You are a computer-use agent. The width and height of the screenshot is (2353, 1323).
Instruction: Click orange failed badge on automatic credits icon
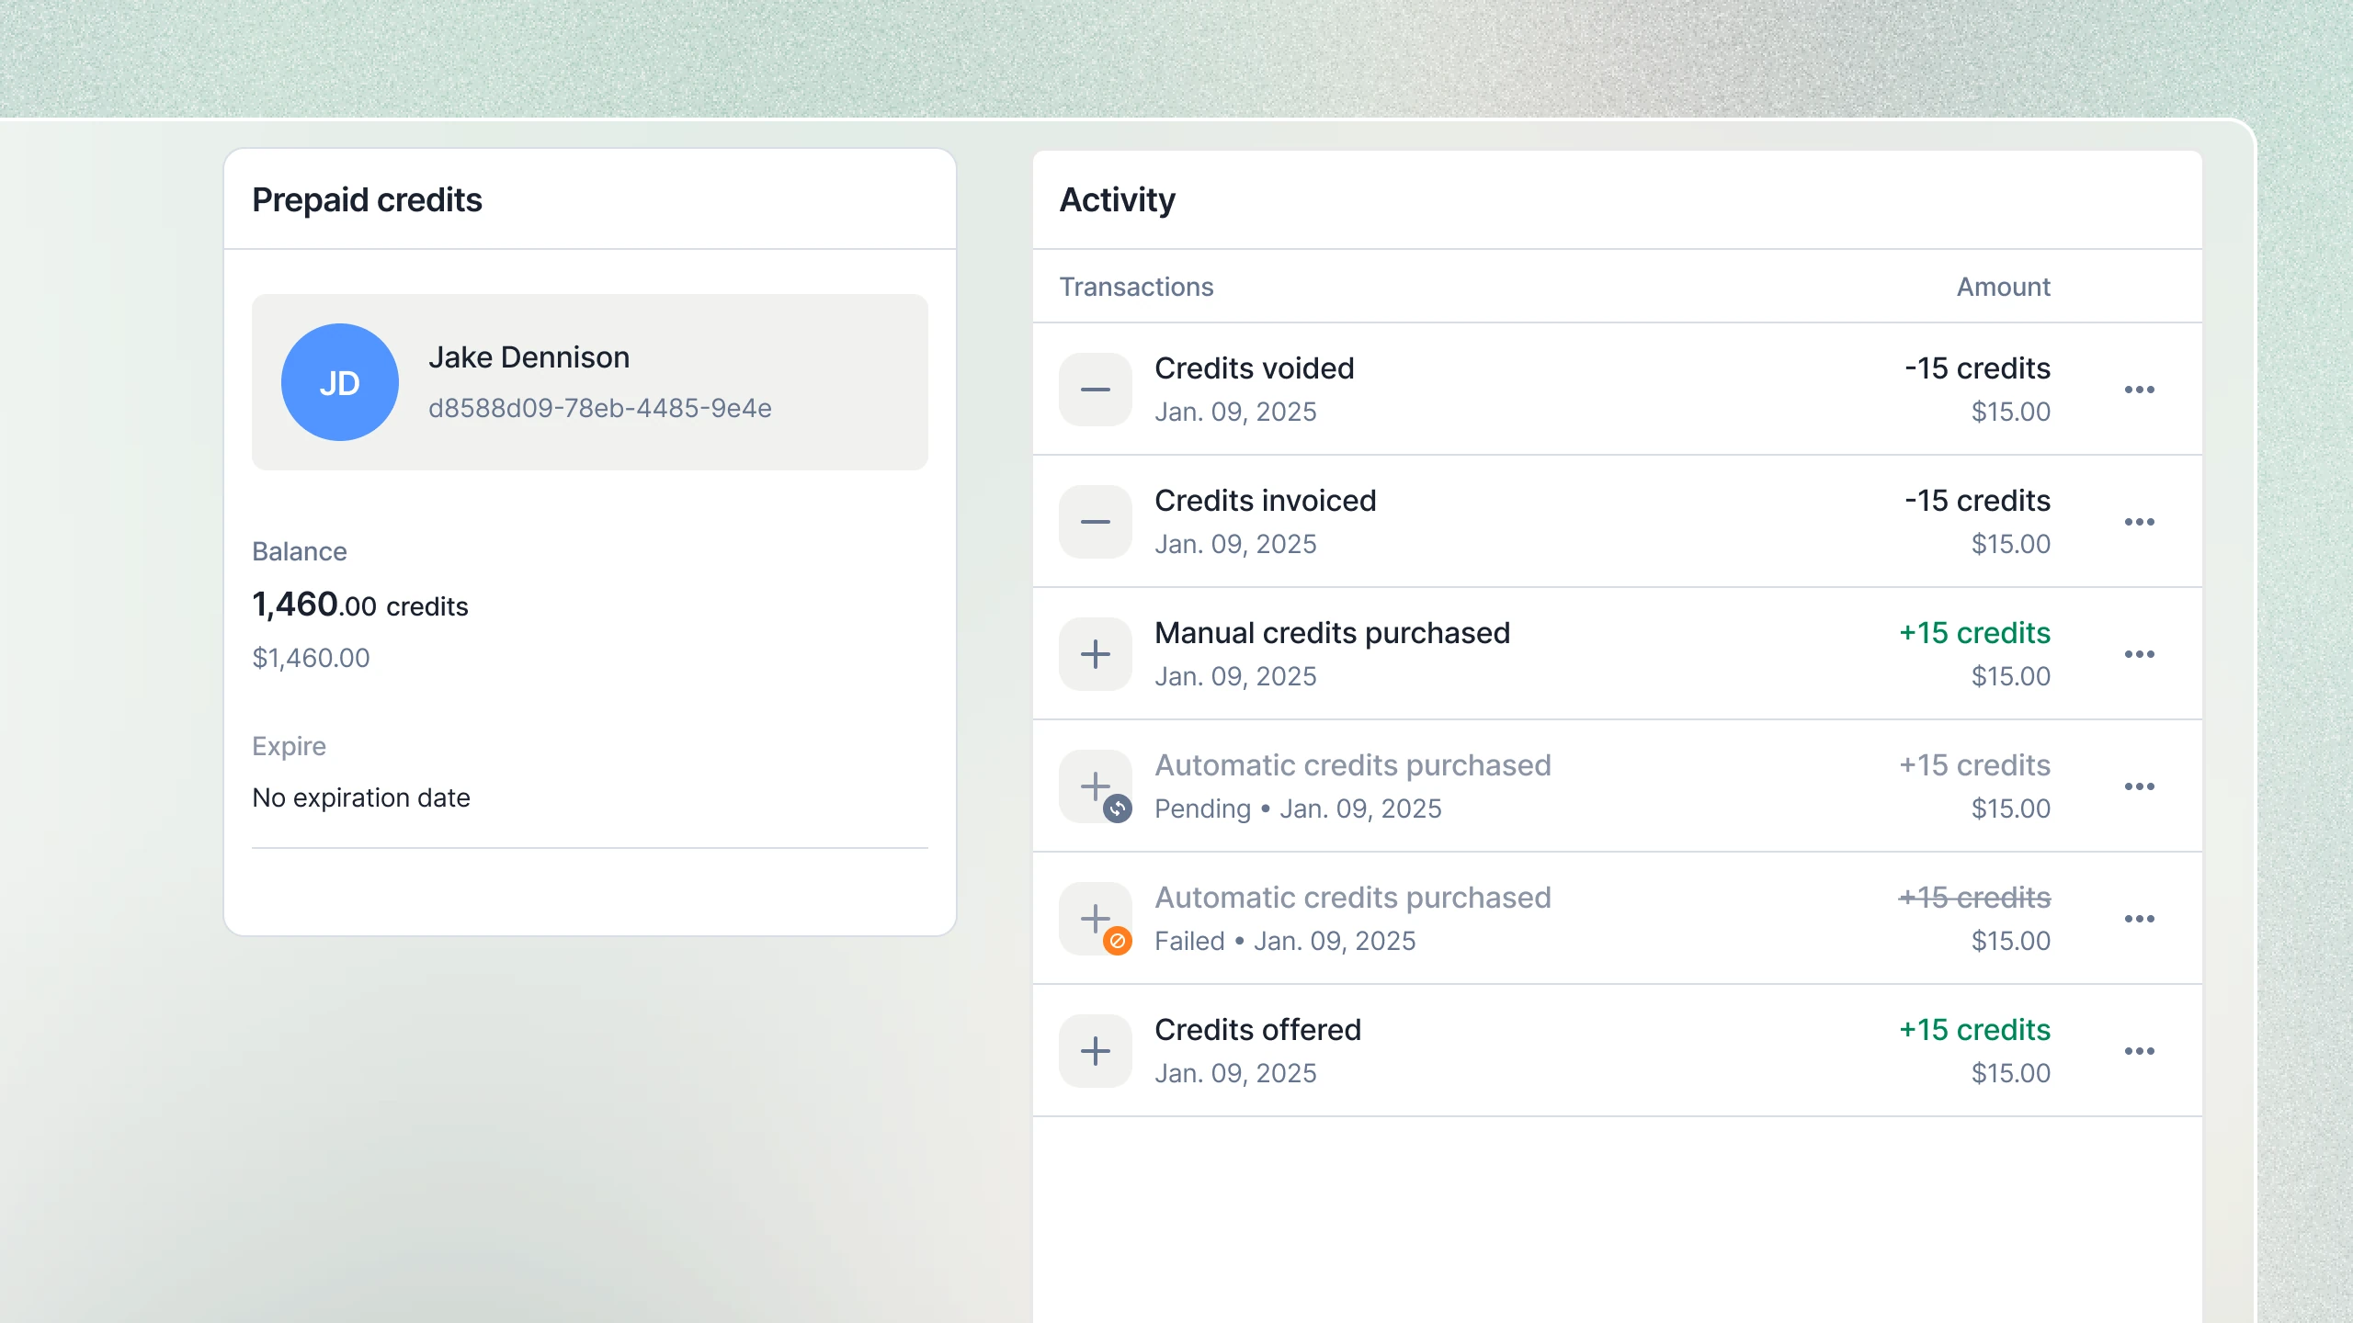tap(1117, 941)
